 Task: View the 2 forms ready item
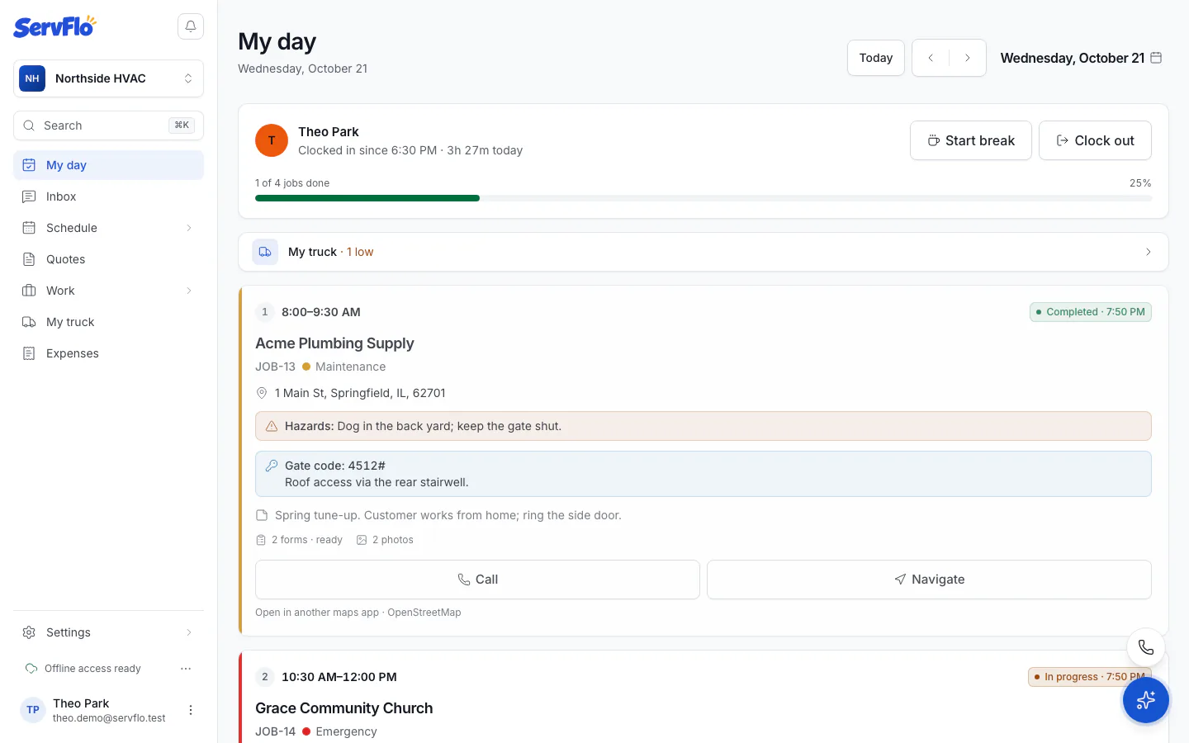pos(299,540)
